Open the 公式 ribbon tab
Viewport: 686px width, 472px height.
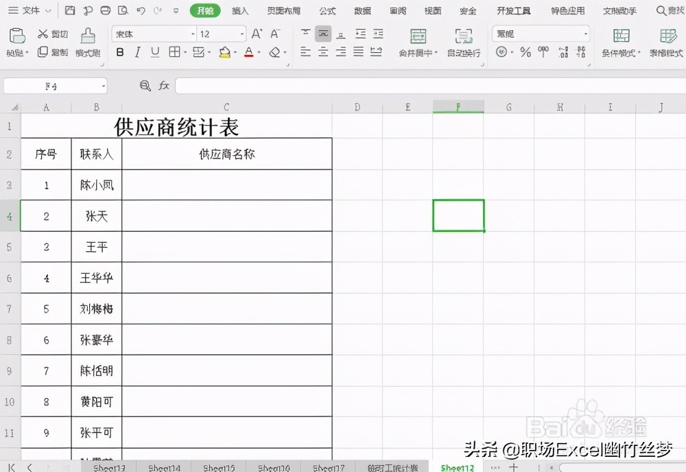click(327, 10)
